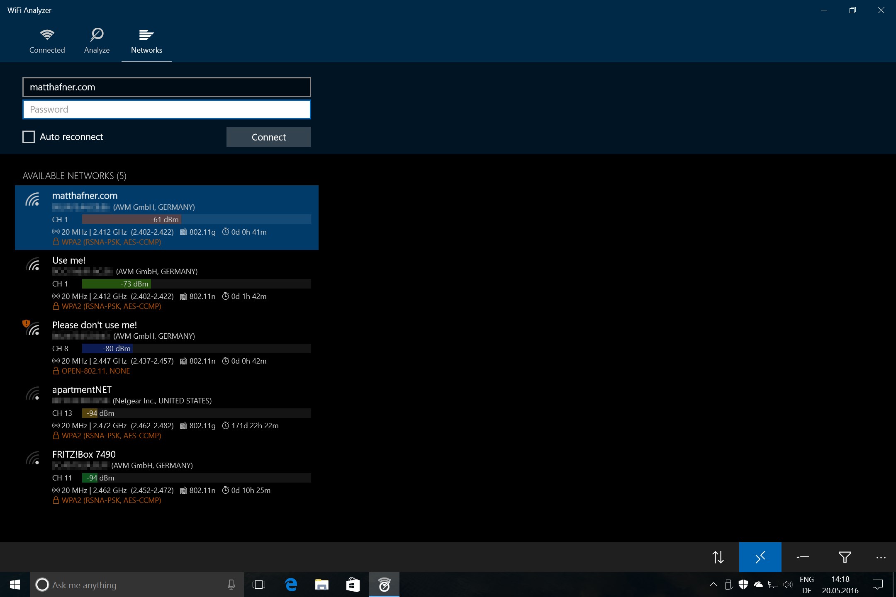The image size is (896, 597).
Task: Enable the Auto reconnect checkbox
Action: point(28,137)
